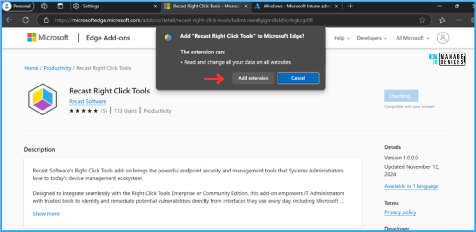Open Edge settings and more menu

(459, 20)
